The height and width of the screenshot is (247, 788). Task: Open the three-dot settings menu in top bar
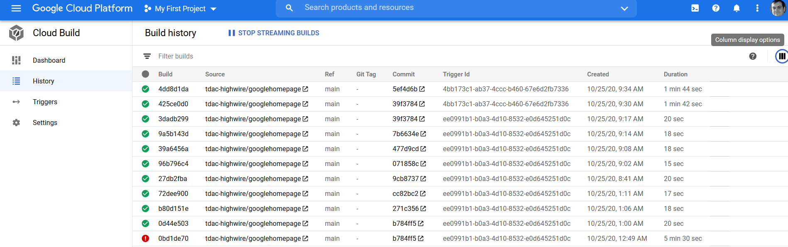pyautogui.click(x=757, y=8)
